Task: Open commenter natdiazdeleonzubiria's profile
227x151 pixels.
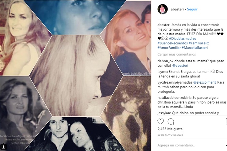Action: point(175,98)
